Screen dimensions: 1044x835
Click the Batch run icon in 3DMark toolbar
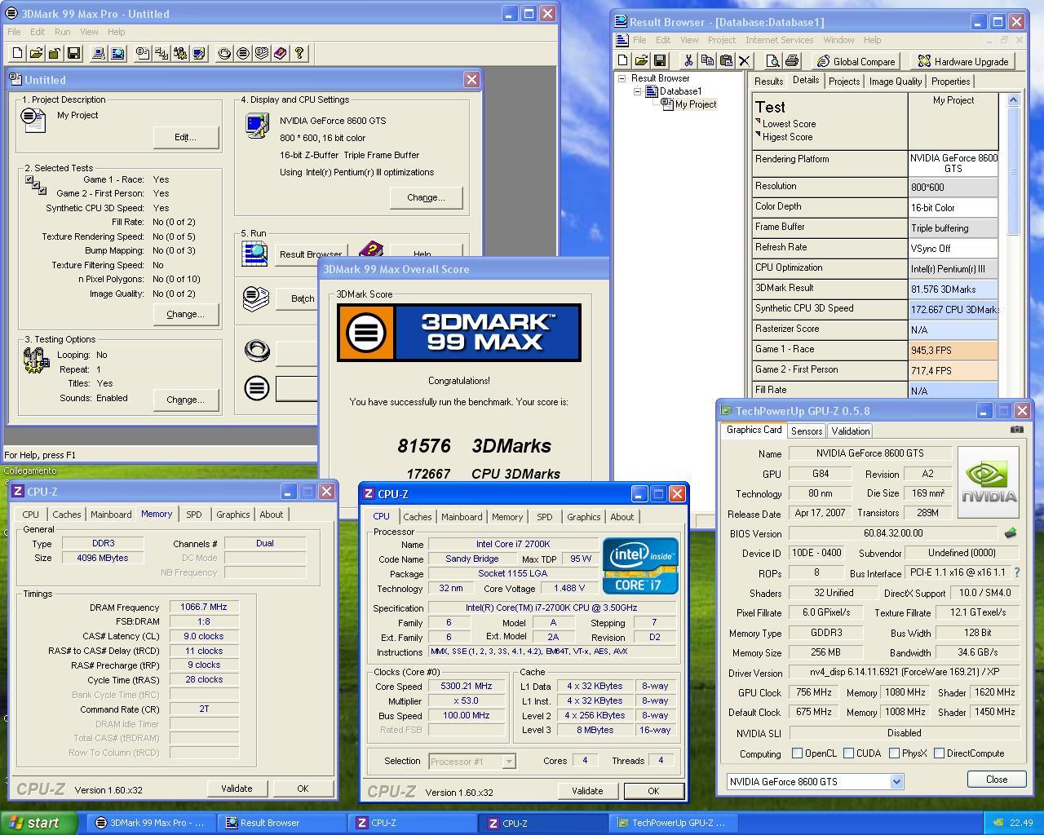point(262,53)
